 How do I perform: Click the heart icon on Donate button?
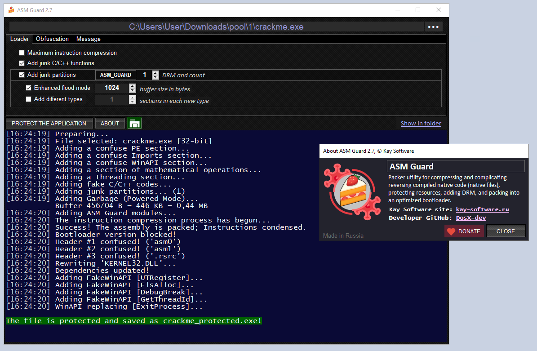point(451,231)
